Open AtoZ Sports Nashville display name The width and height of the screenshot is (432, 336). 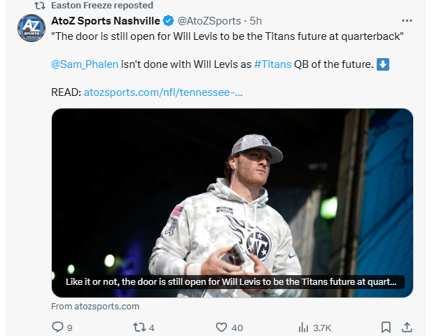tap(106, 20)
